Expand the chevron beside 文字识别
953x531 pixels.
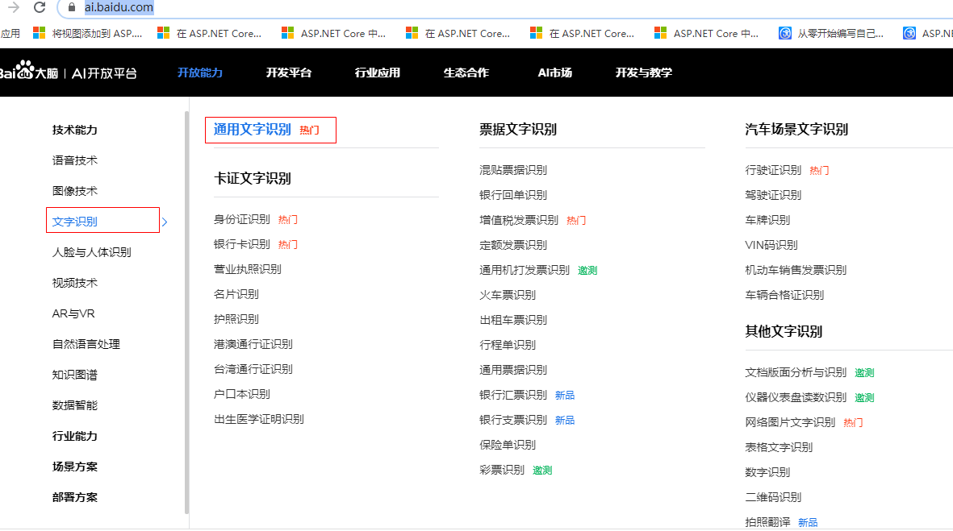coord(165,222)
